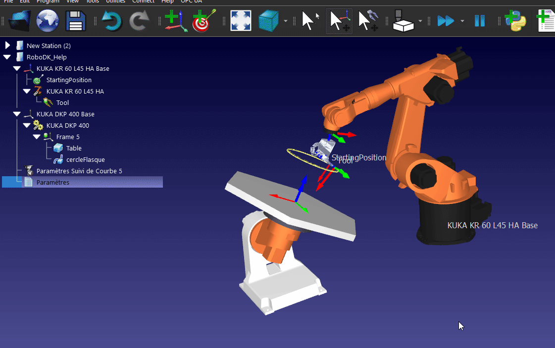The image size is (555, 348).
Task: Open the online library globe icon
Action: tap(48, 21)
